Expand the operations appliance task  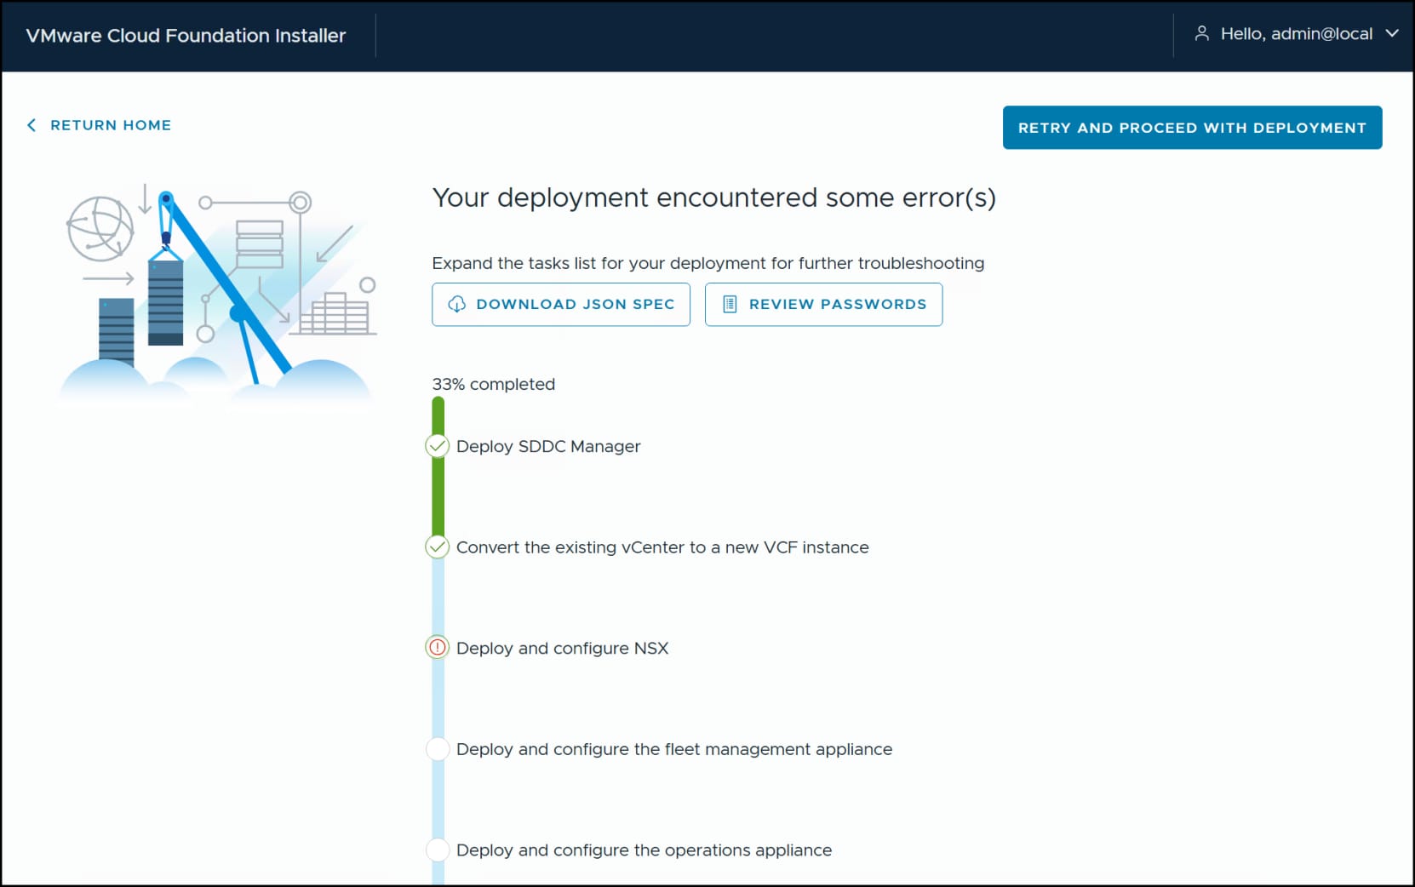pos(644,850)
